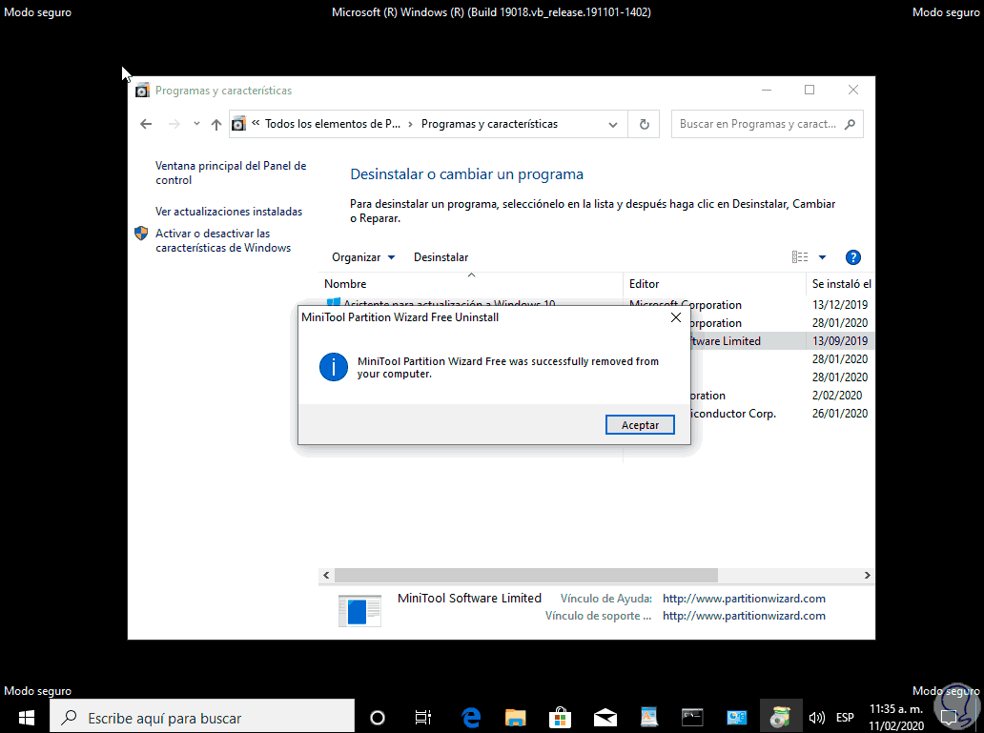Expand the address bar history dropdown
This screenshot has width=984, height=733.
click(613, 124)
